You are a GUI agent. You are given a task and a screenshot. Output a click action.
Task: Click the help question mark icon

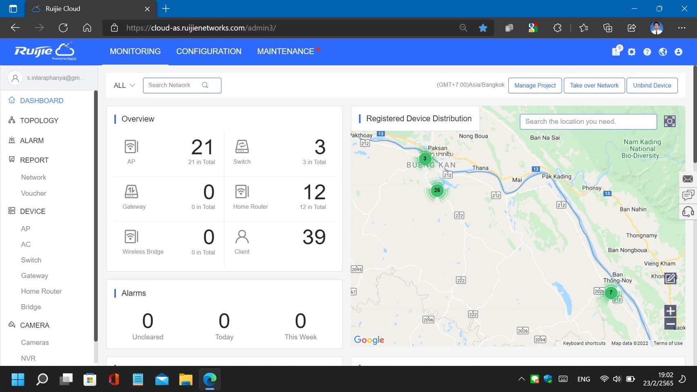point(647,52)
